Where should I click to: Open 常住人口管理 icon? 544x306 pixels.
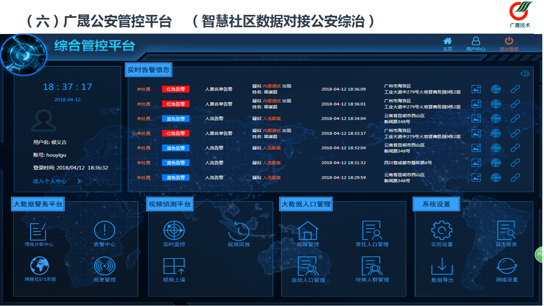pyautogui.click(x=372, y=231)
